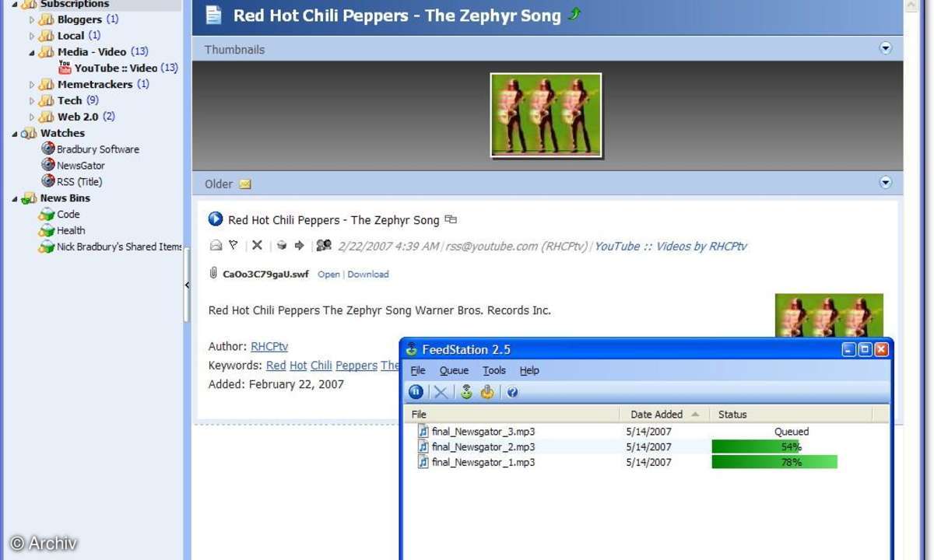Click the 54% progress bar for final_Newsgator_2.mp3
934x560 pixels.
[757, 446]
